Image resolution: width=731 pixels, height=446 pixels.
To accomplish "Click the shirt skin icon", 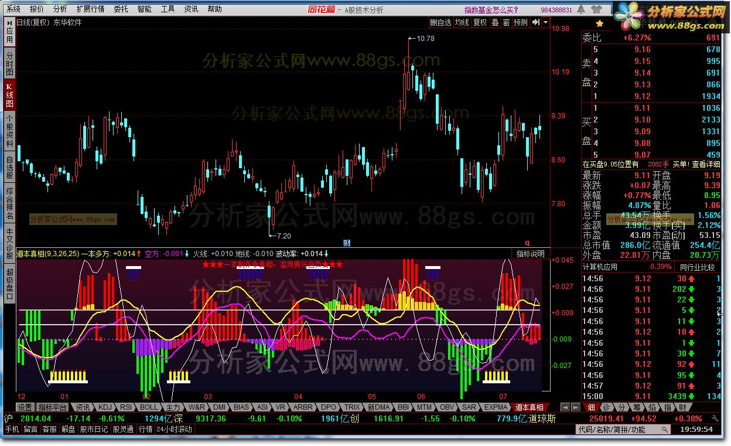I will point(597,9).
